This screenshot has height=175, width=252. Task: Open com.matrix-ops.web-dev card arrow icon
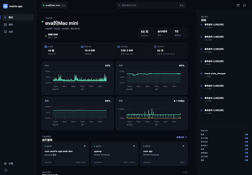click(84, 146)
